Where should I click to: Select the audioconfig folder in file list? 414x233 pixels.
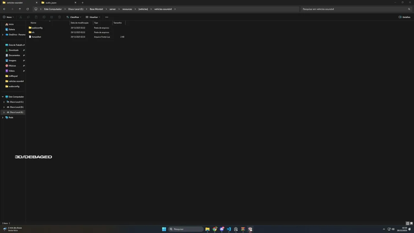[x=37, y=28]
